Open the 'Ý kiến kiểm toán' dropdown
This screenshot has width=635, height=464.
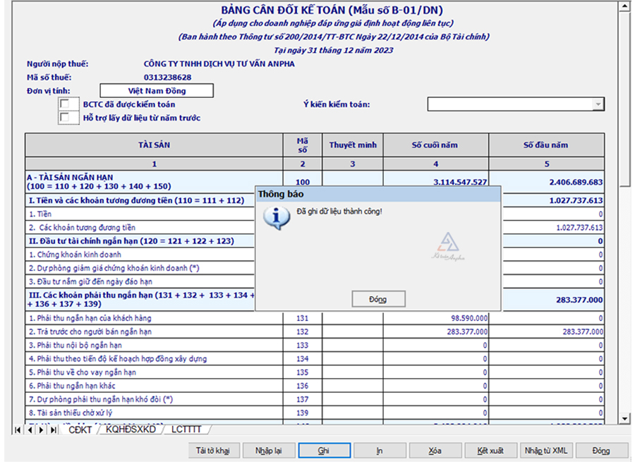[598, 104]
